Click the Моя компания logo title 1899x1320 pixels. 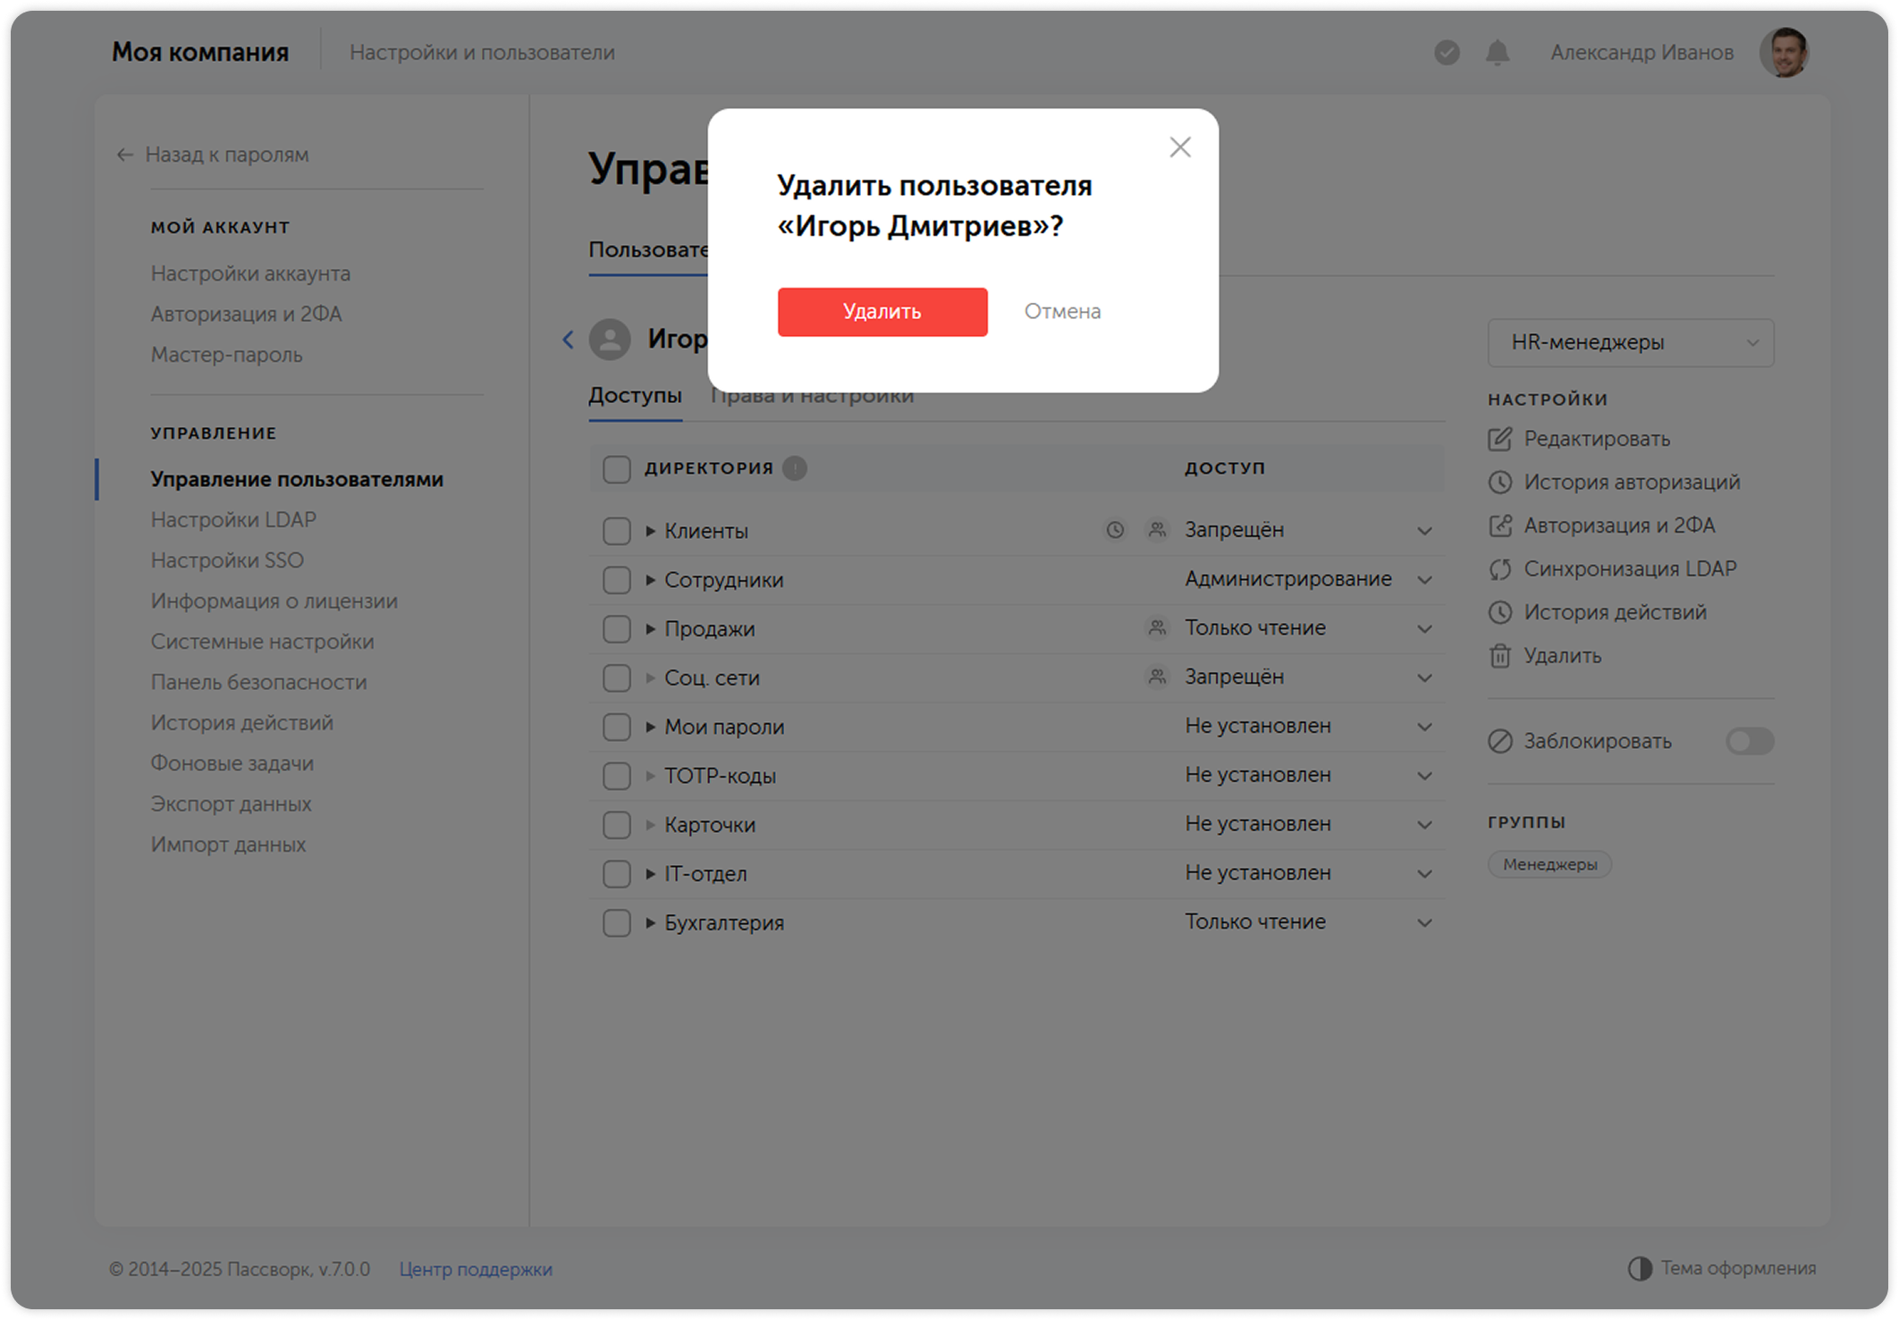click(200, 53)
